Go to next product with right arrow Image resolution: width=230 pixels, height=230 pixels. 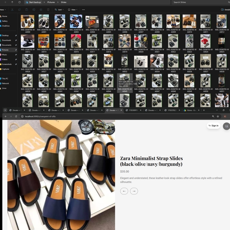point(134,191)
